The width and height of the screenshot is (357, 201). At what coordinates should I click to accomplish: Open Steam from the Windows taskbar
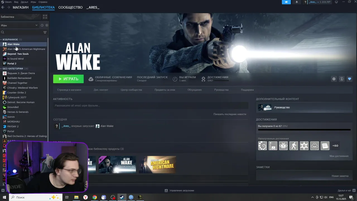pos(122,197)
